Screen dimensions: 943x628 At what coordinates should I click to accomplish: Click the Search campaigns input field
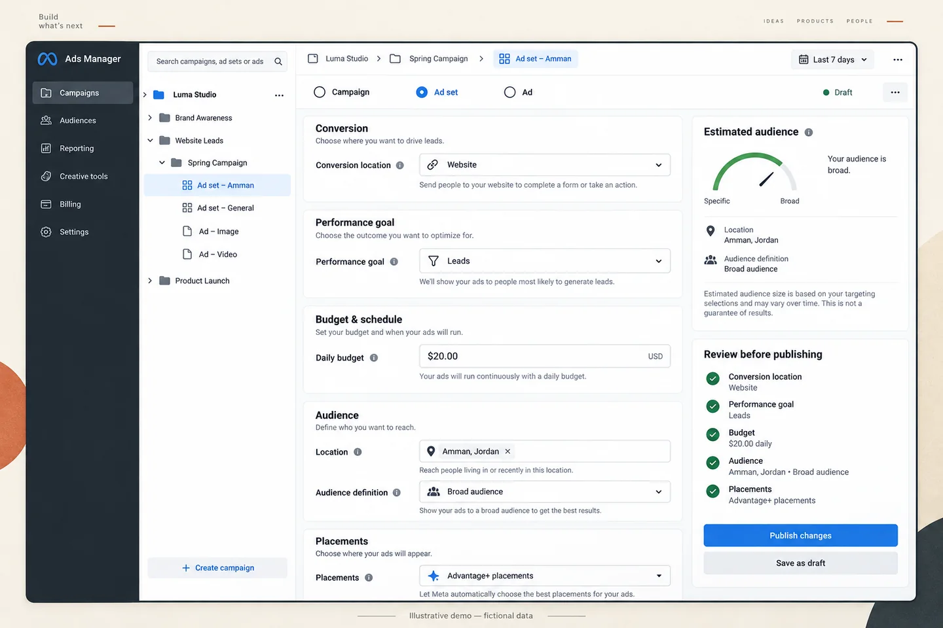pos(217,61)
